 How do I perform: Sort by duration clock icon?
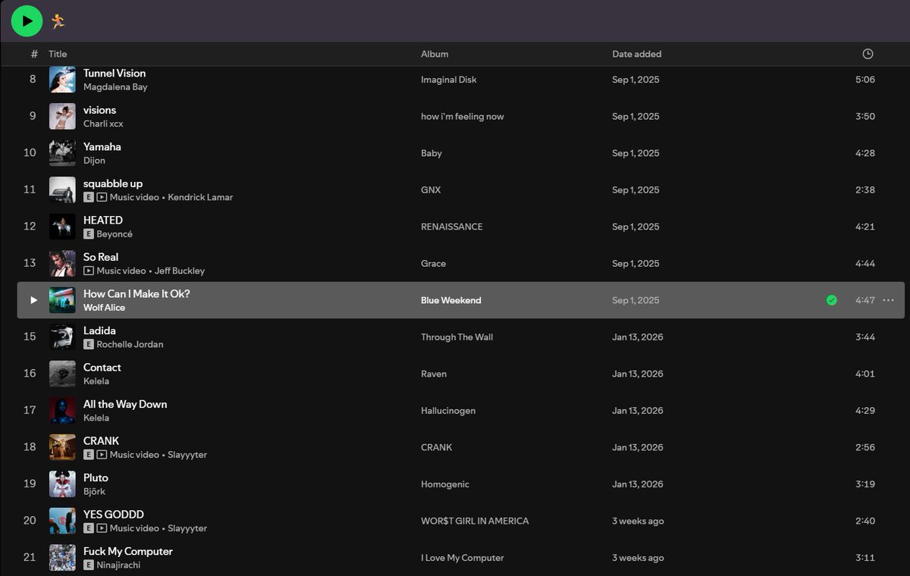pos(868,54)
